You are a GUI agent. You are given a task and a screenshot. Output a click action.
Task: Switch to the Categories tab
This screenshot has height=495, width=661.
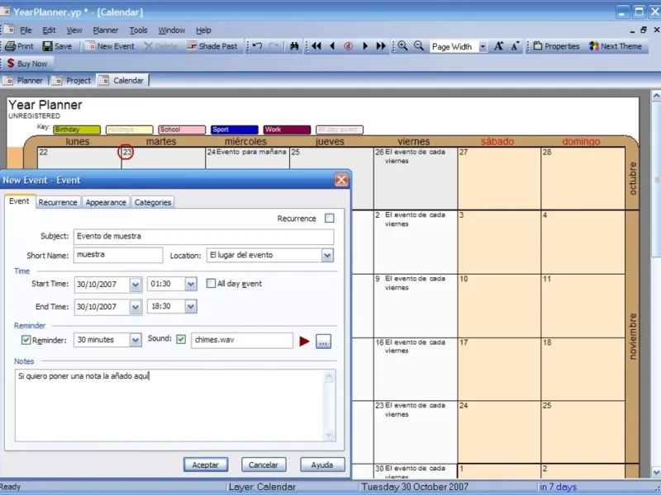(153, 202)
